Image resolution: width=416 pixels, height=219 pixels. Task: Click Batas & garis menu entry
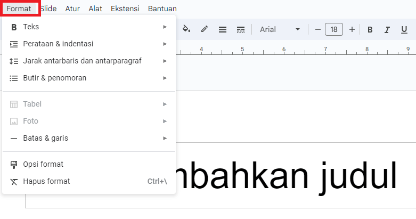[x=89, y=139]
